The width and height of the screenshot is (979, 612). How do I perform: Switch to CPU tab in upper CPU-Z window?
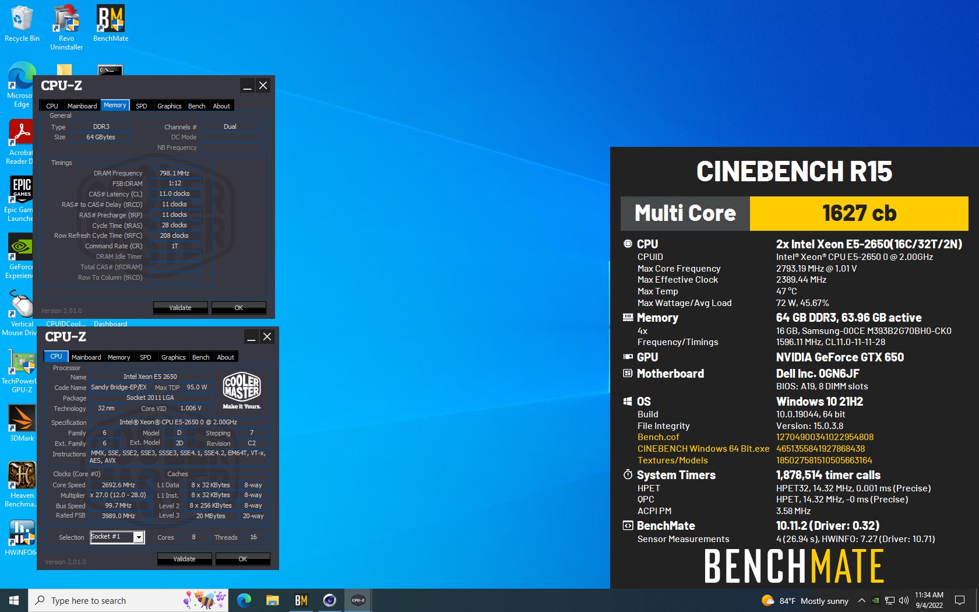[x=52, y=106]
